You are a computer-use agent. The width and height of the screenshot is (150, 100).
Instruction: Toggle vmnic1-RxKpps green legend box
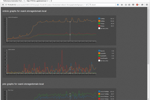point(99,96)
